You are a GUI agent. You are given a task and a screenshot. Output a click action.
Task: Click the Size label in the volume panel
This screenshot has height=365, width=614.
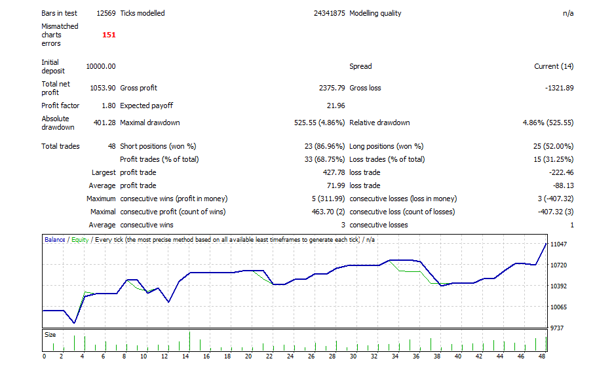tap(50, 334)
